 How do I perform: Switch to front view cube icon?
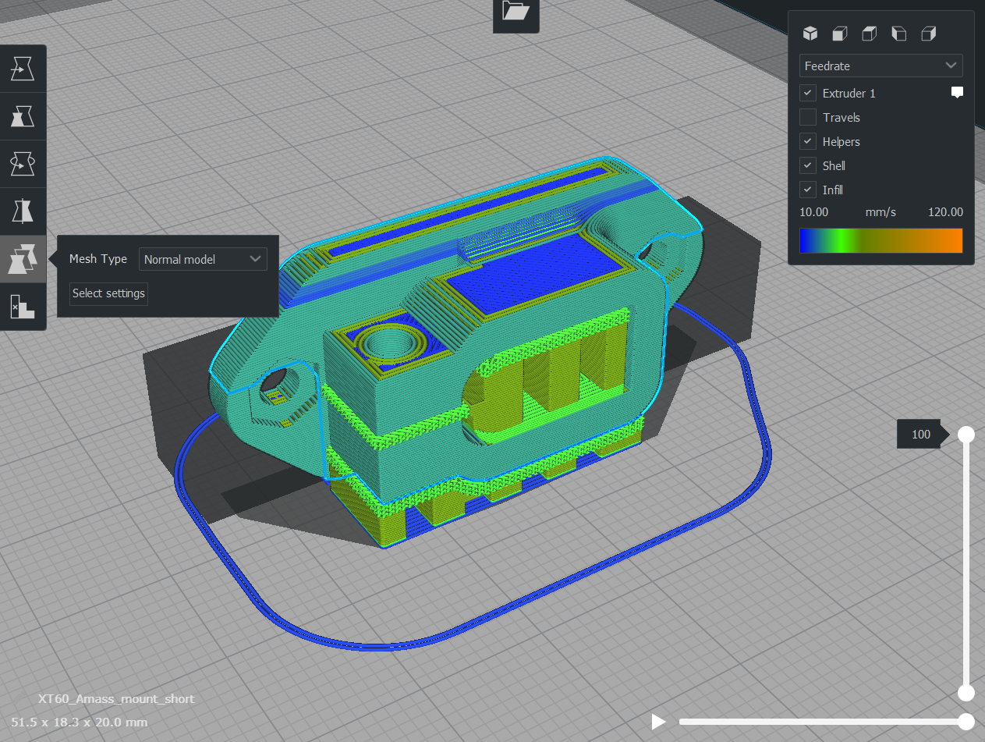coord(839,34)
